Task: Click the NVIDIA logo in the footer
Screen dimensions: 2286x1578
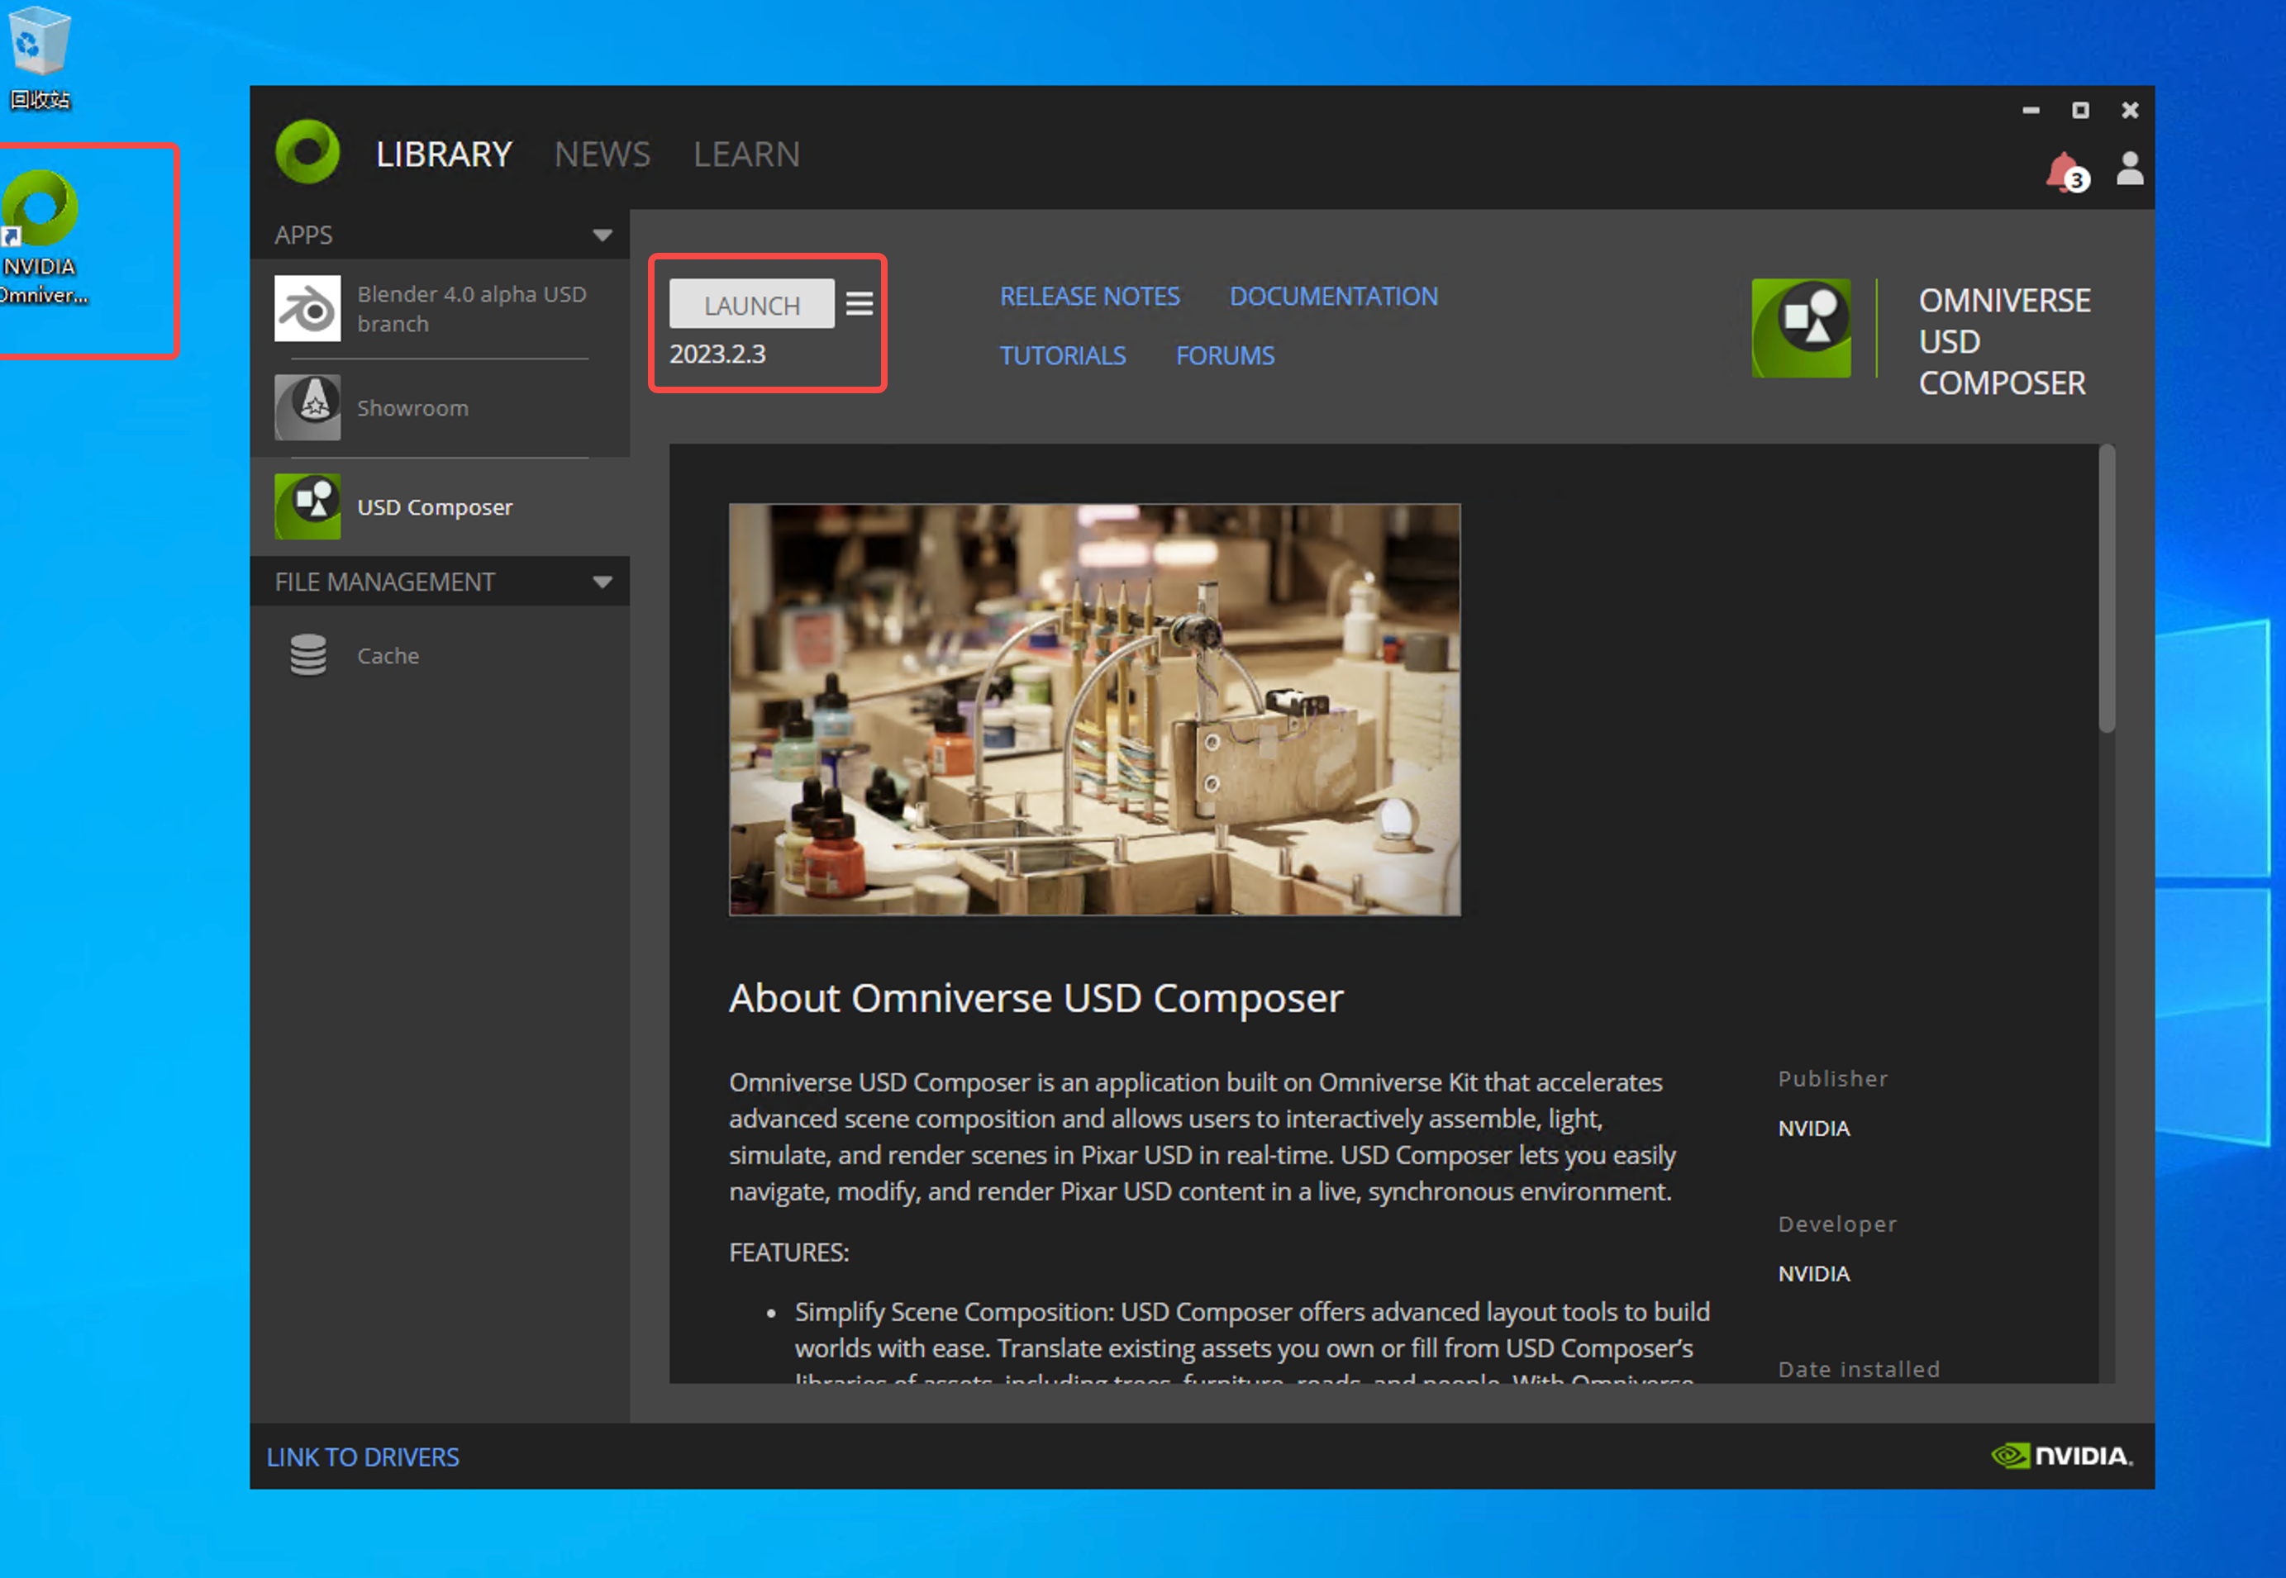Action: coord(2063,1456)
